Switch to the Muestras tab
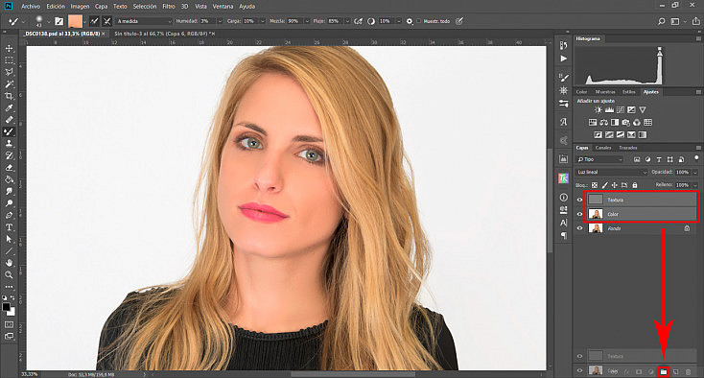Viewport: 704px width, 378px height. coord(605,91)
